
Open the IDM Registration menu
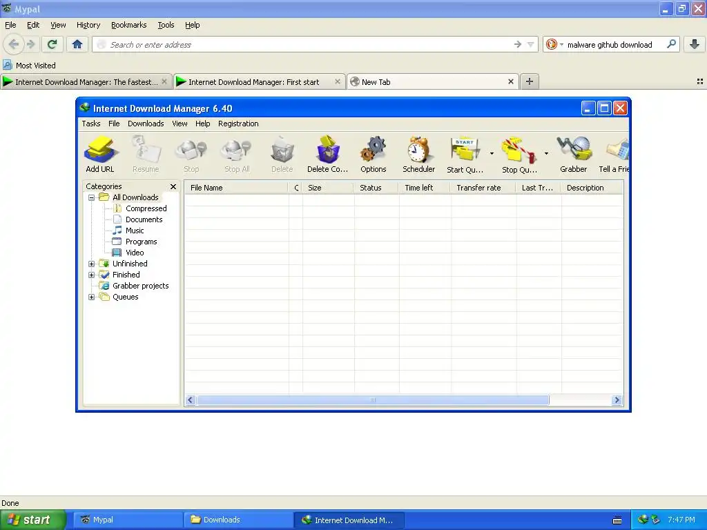(x=238, y=124)
